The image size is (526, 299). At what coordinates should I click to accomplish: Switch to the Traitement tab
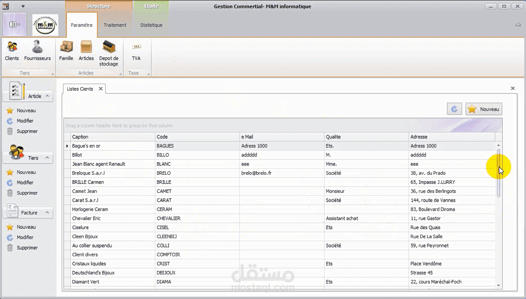point(115,25)
